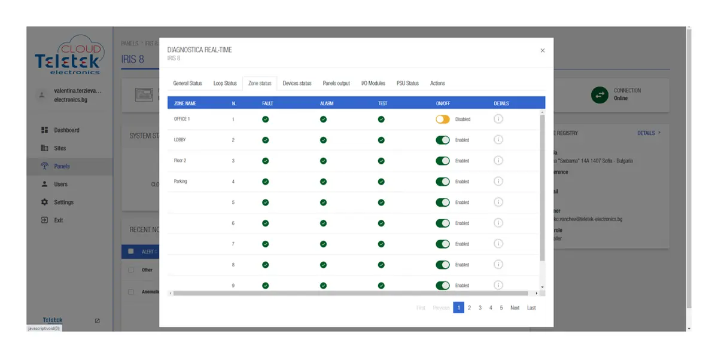The width and height of the screenshot is (718, 358).
Task: Enable the OFFICE 1 zone toggle
Action: click(x=443, y=119)
